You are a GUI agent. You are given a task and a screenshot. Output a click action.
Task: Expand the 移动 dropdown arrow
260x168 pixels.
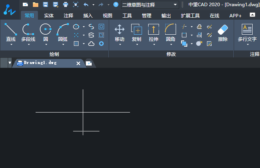pyautogui.click(x=120, y=45)
